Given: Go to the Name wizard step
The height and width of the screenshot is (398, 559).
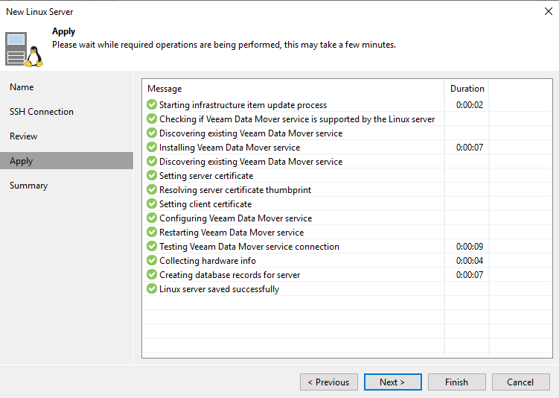Looking at the screenshot, I should point(66,87).
